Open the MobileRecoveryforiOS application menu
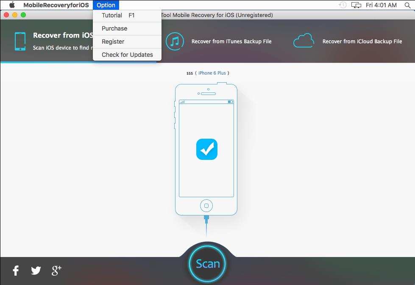Viewport: 415px width, 285px height. coord(56,5)
